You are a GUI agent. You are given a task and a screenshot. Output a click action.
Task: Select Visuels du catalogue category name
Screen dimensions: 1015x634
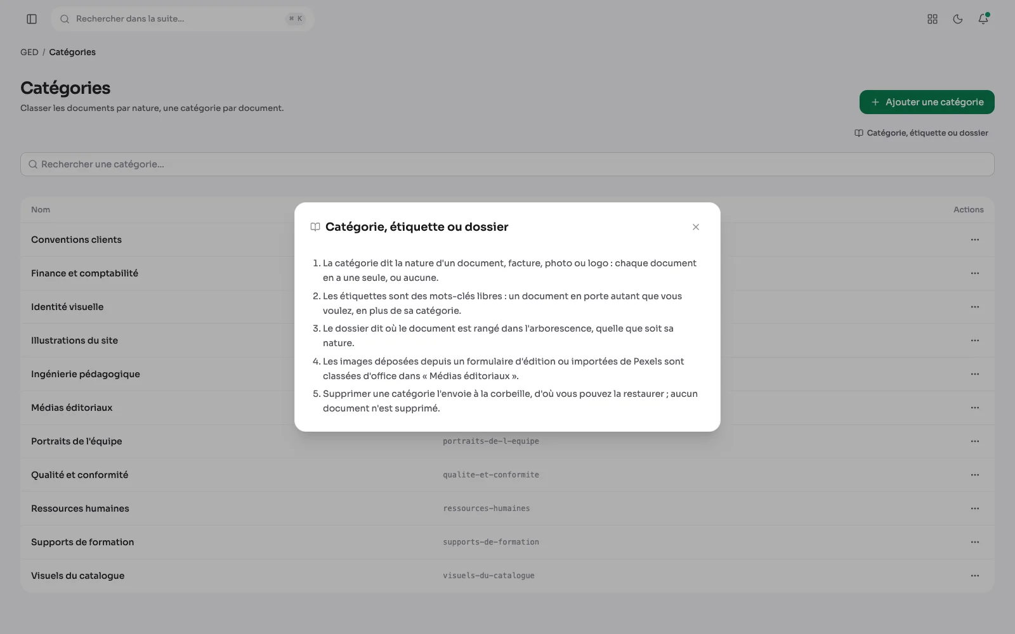pyautogui.click(x=77, y=576)
